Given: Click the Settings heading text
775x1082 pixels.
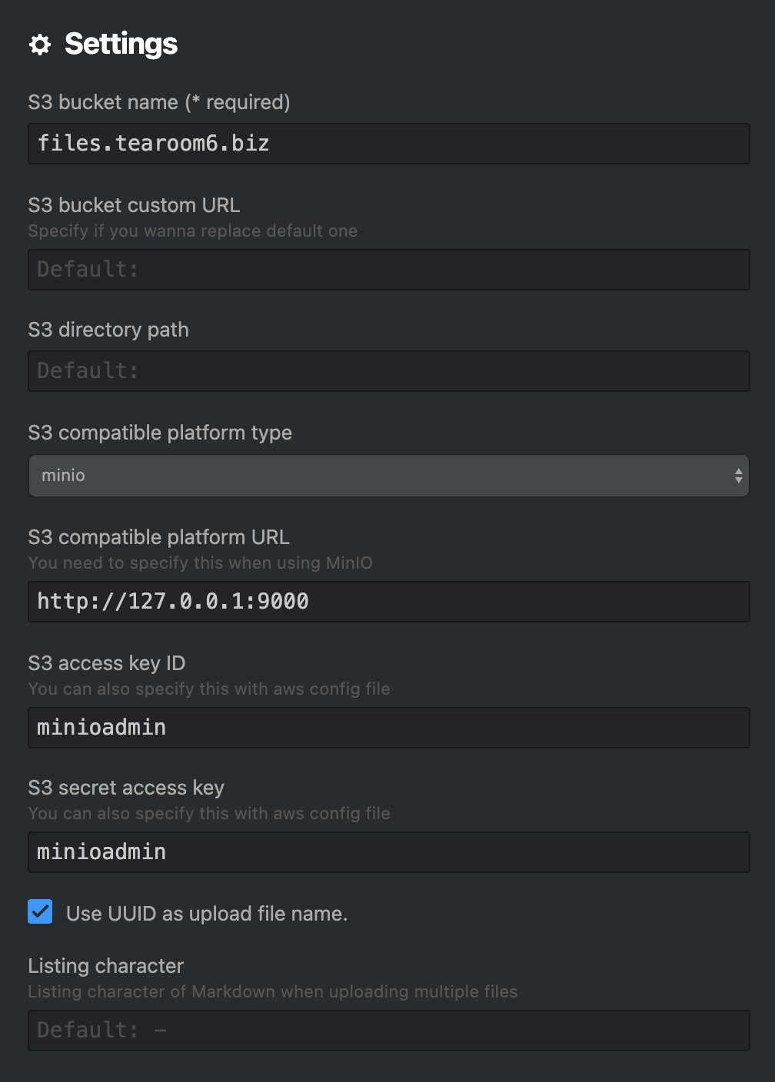Looking at the screenshot, I should (x=121, y=45).
